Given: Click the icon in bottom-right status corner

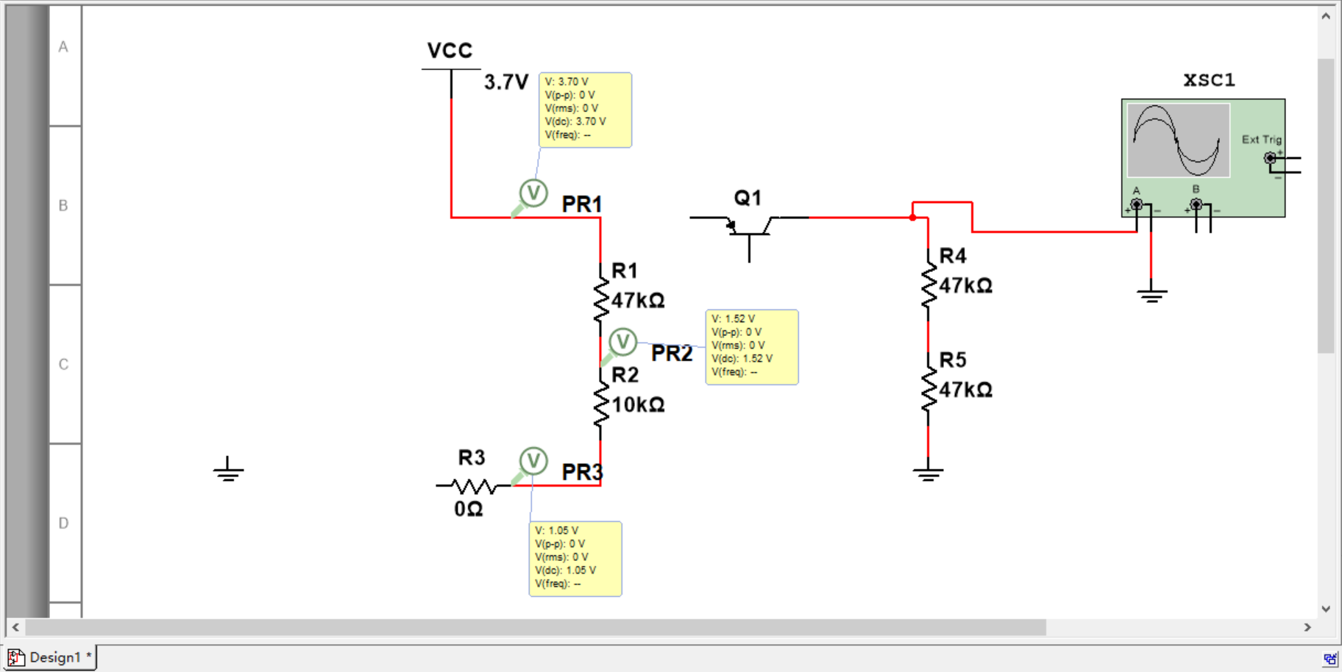Looking at the screenshot, I should [x=1329, y=659].
